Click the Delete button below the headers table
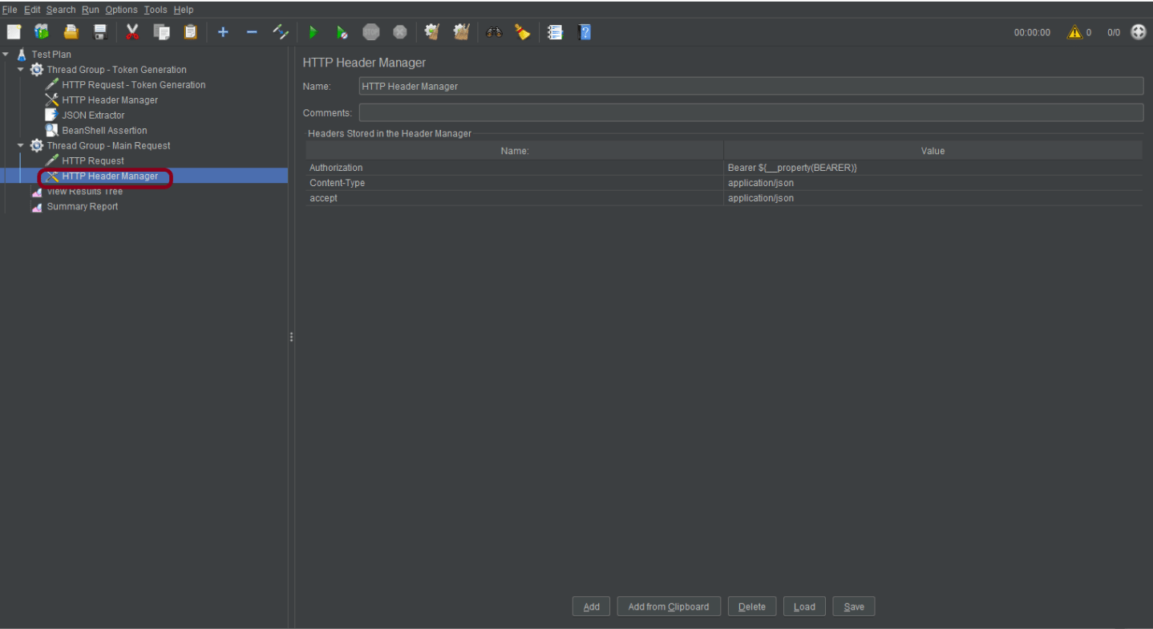This screenshot has height=629, width=1153. click(x=751, y=606)
